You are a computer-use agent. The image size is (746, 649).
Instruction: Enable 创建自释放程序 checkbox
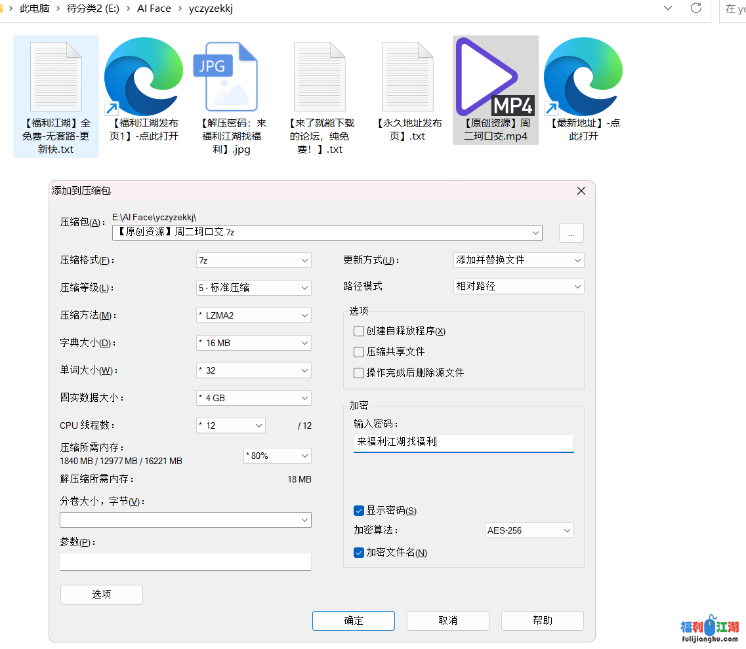point(359,331)
